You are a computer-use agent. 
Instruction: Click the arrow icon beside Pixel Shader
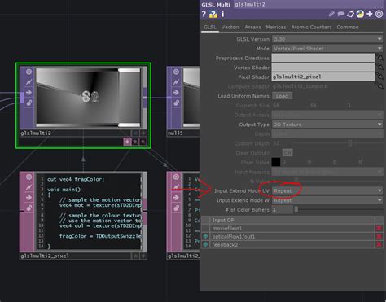pyautogui.click(x=379, y=77)
